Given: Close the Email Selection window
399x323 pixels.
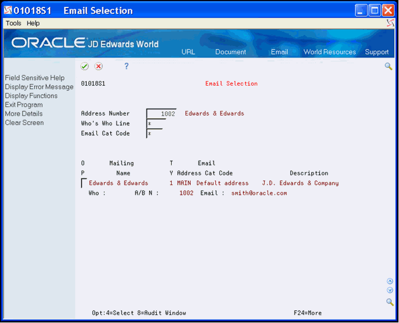Looking at the screenshot, I should 388,10.
